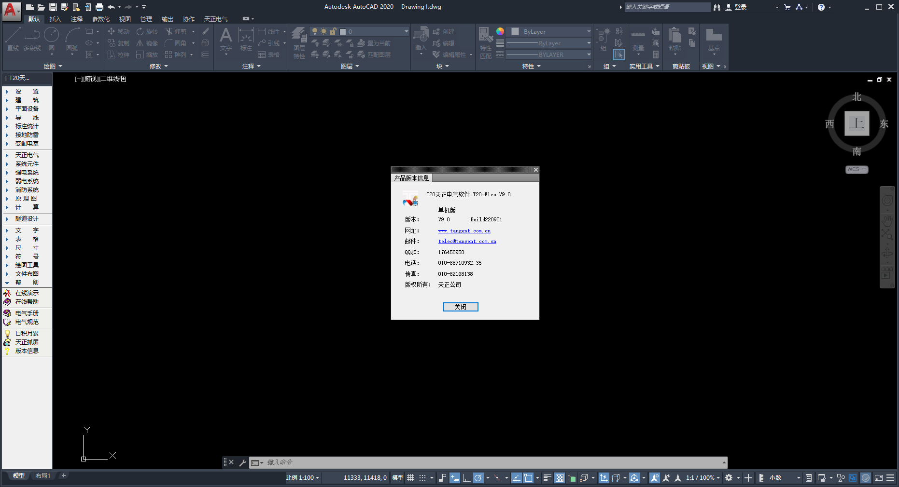Open the Layer Properties (图层特性) manager
This screenshot has width=899, height=487.
299,43
